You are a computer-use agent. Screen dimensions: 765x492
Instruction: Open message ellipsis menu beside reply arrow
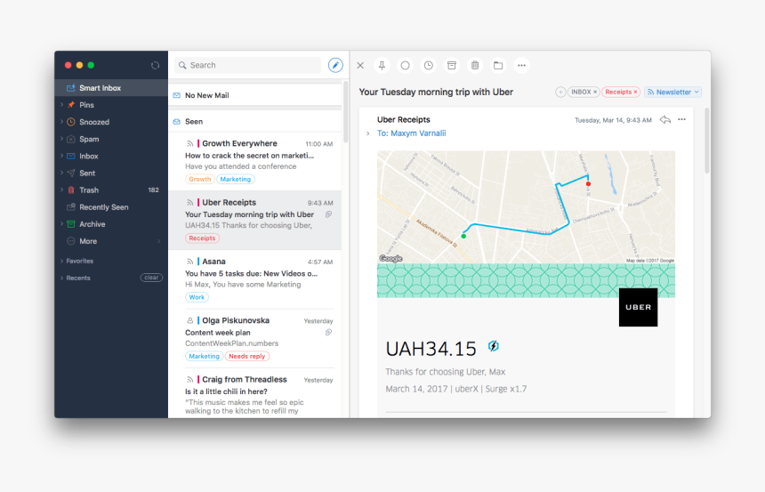681,119
